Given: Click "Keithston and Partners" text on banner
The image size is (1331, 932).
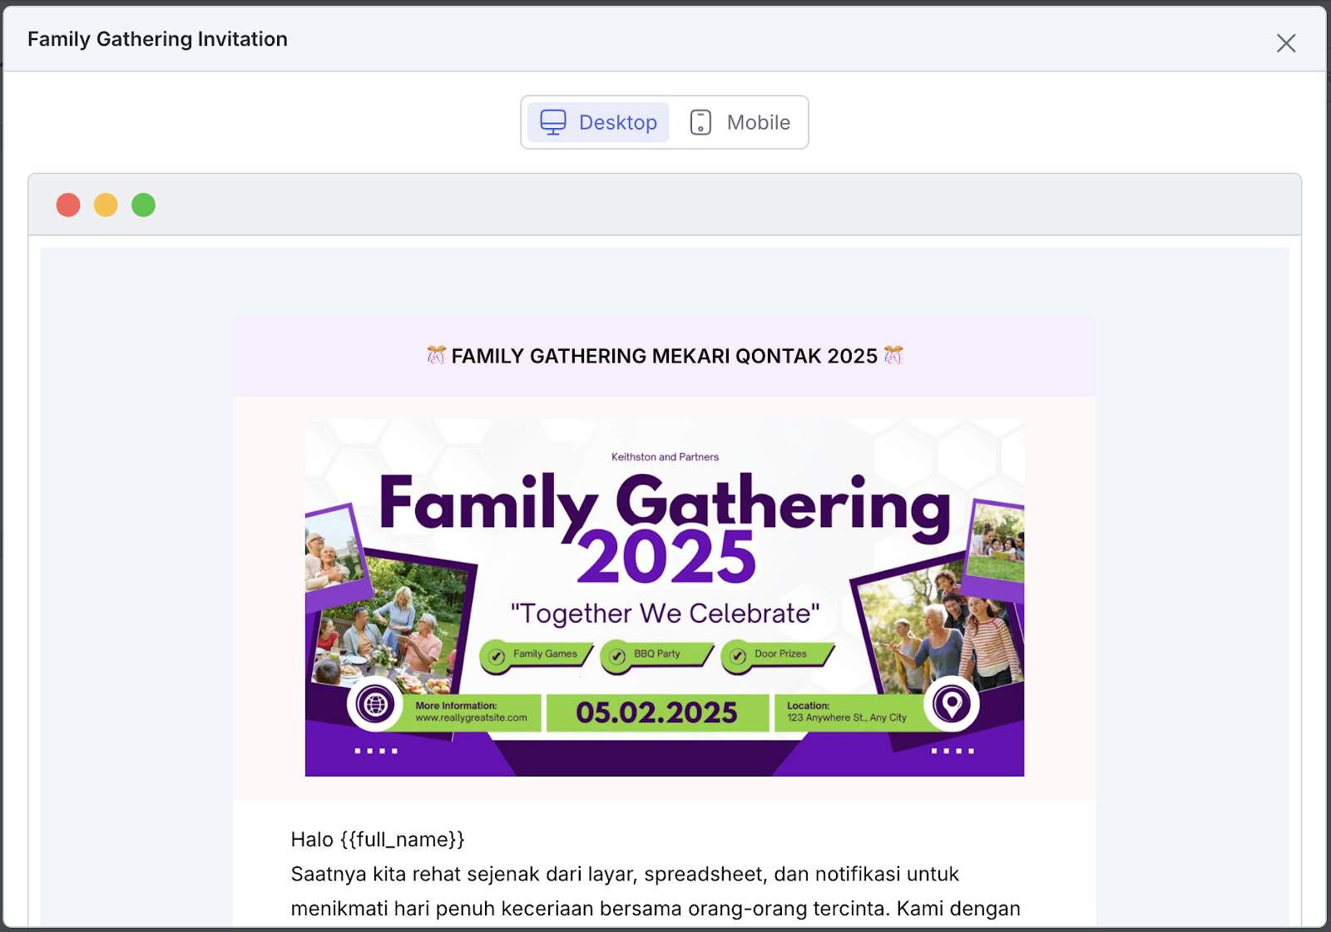Looking at the screenshot, I should [x=665, y=457].
